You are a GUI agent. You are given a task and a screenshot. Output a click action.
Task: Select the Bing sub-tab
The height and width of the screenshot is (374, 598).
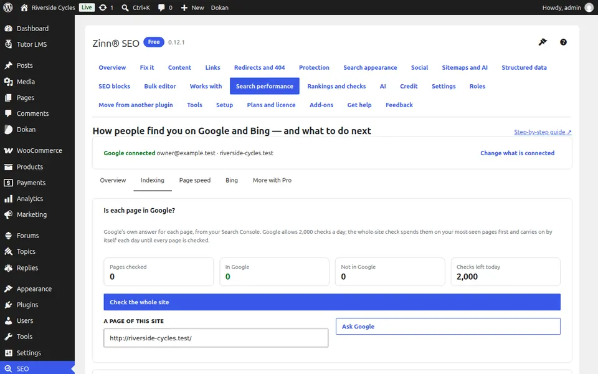[x=232, y=180]
